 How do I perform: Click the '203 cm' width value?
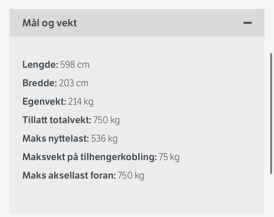tap(74, 83)
